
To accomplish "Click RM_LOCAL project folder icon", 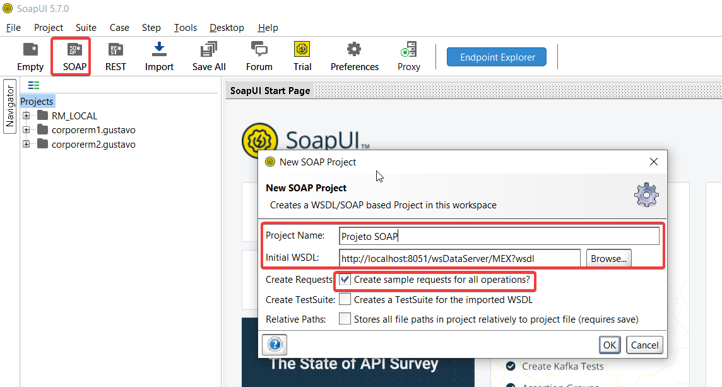I will point(43,116).
